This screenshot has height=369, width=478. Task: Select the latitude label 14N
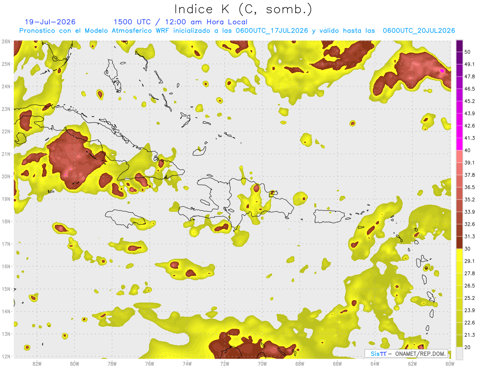tap(6, 311)
